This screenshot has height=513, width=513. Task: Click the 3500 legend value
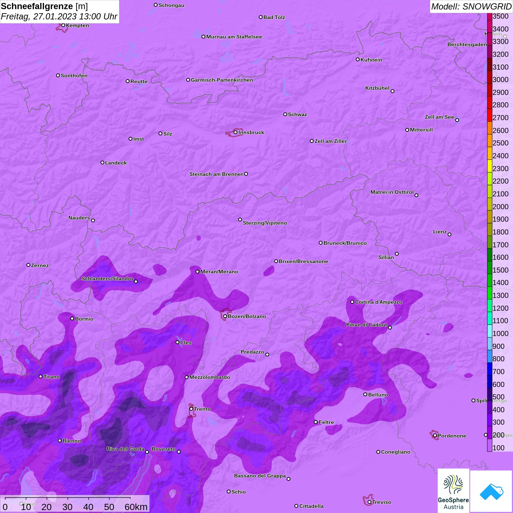[x=501, y=16]
